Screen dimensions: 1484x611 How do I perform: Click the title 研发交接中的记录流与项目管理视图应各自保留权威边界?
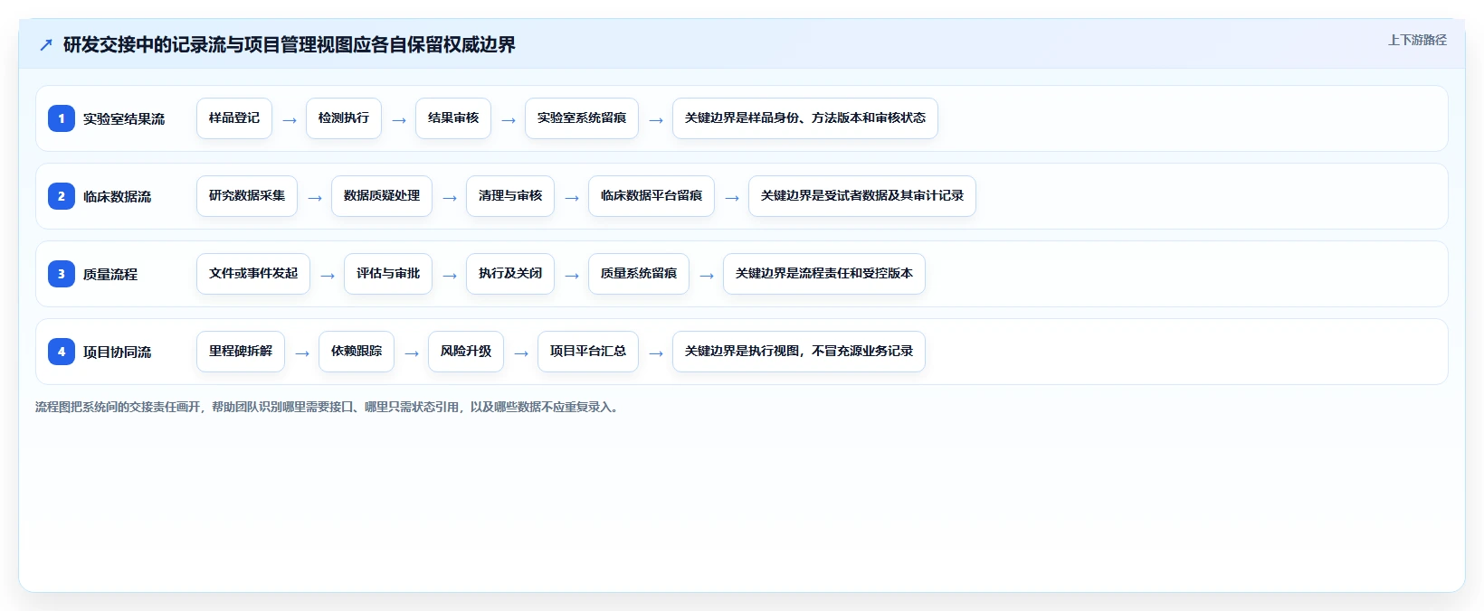290,45
